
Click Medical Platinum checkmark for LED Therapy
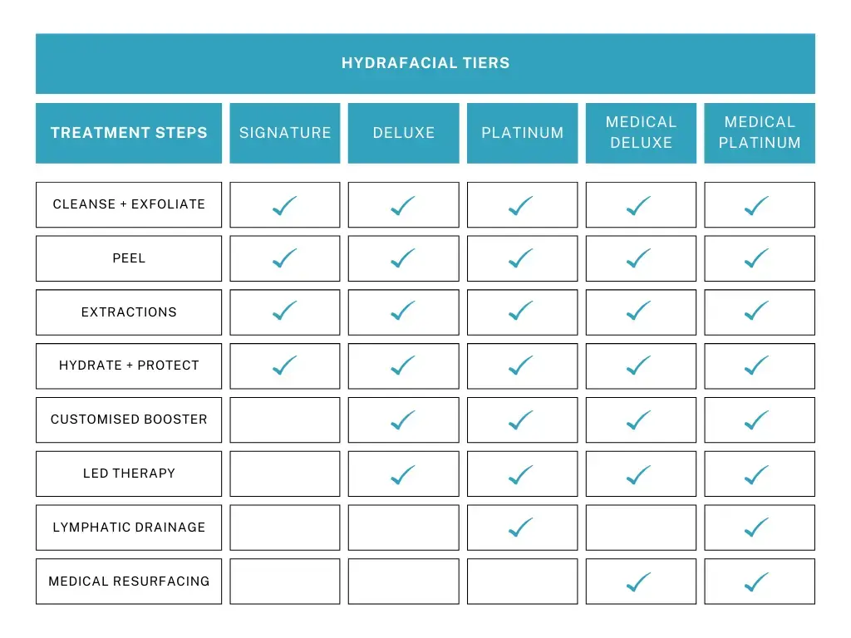[x=757, y=474]
